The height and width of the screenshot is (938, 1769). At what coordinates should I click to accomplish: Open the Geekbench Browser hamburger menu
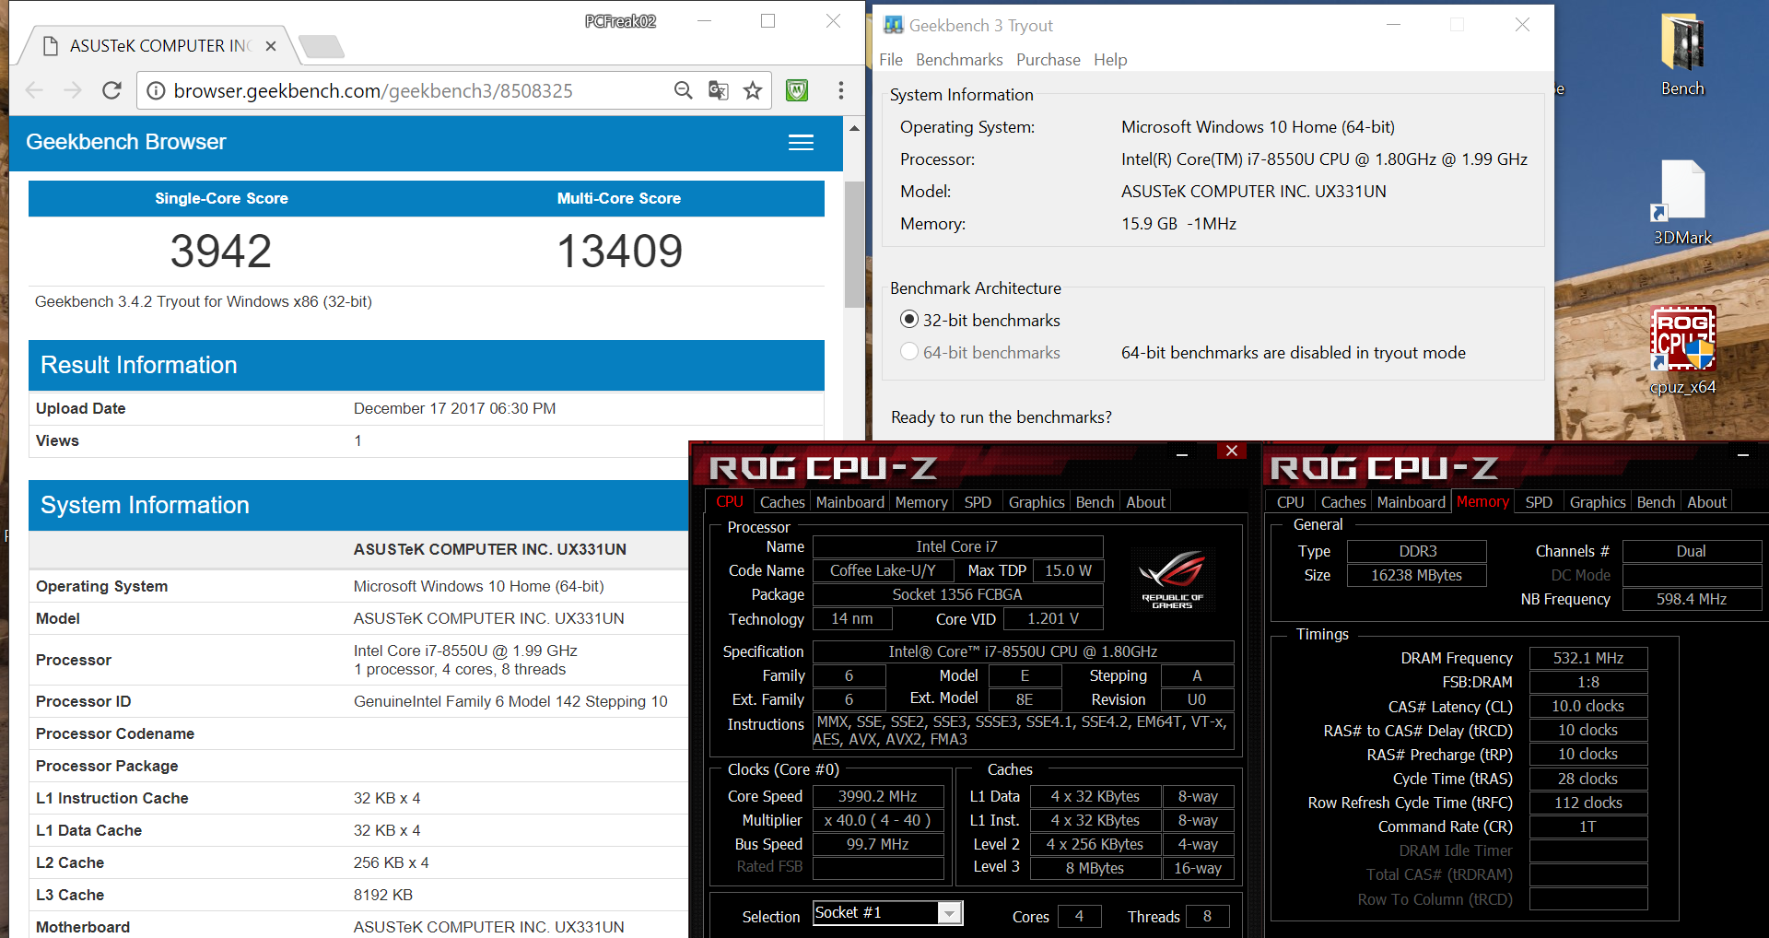[801, 143]
